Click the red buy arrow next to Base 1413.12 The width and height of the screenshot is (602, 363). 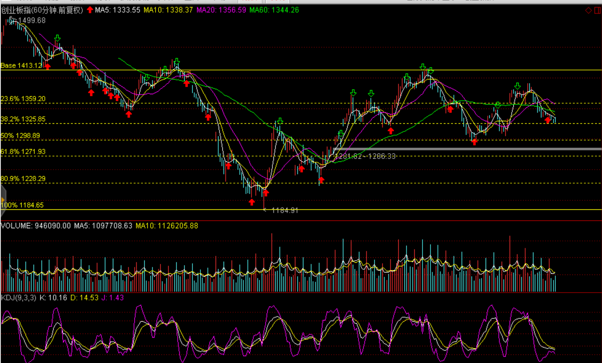tap(48, 66)
